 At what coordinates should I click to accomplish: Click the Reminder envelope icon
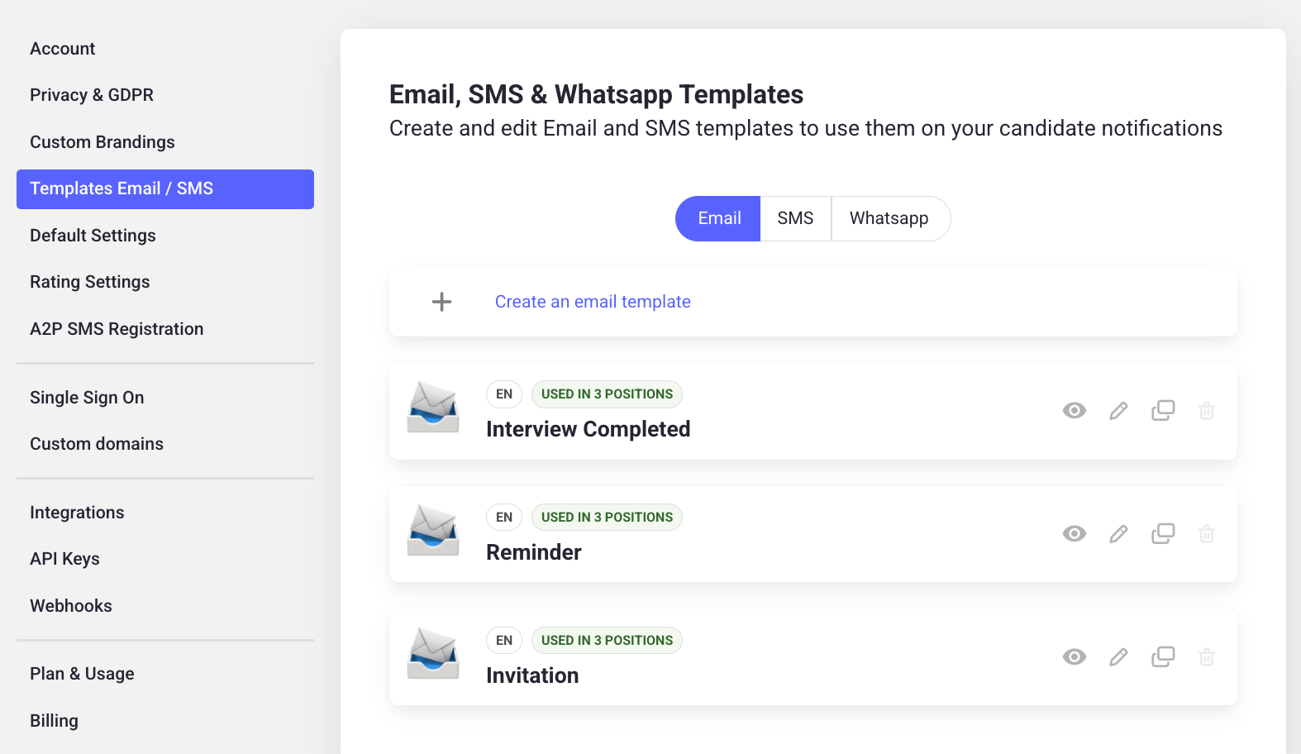click(433, 530)
